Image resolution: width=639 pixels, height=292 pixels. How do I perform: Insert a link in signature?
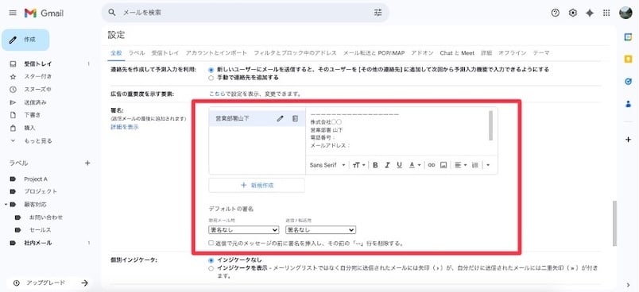click(x=431, y=165)
